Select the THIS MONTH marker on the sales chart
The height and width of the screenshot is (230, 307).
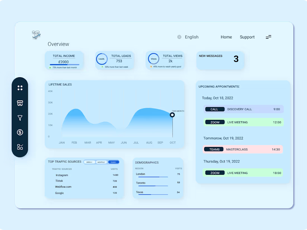tap(172, 115)
